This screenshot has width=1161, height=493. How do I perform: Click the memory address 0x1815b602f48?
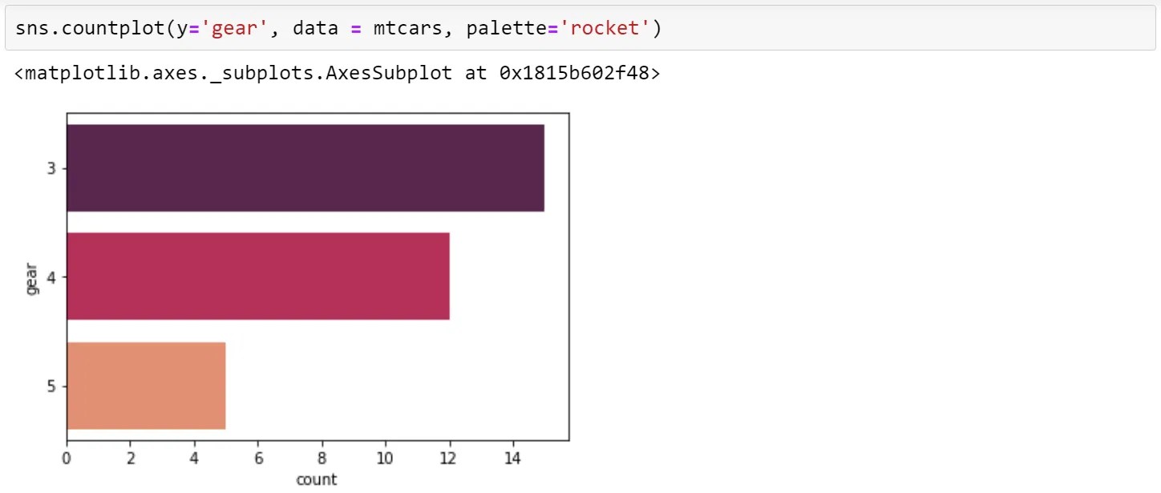tap(575, 72)
